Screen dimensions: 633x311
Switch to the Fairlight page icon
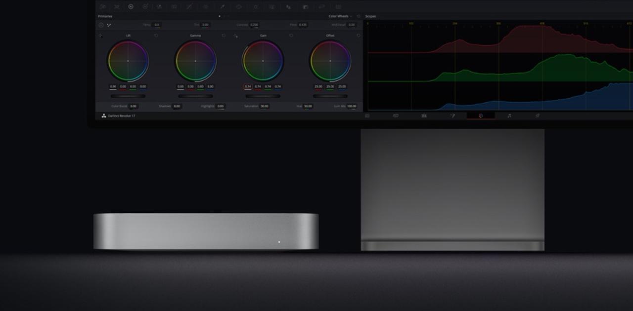point(509,116)
